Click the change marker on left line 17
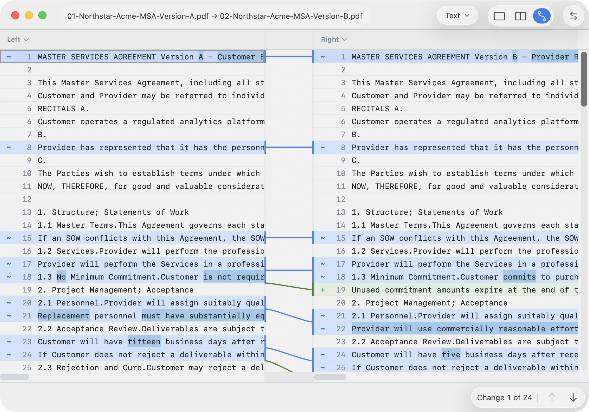The height and width of the screenshot is (412, 589). coord(9,264)
